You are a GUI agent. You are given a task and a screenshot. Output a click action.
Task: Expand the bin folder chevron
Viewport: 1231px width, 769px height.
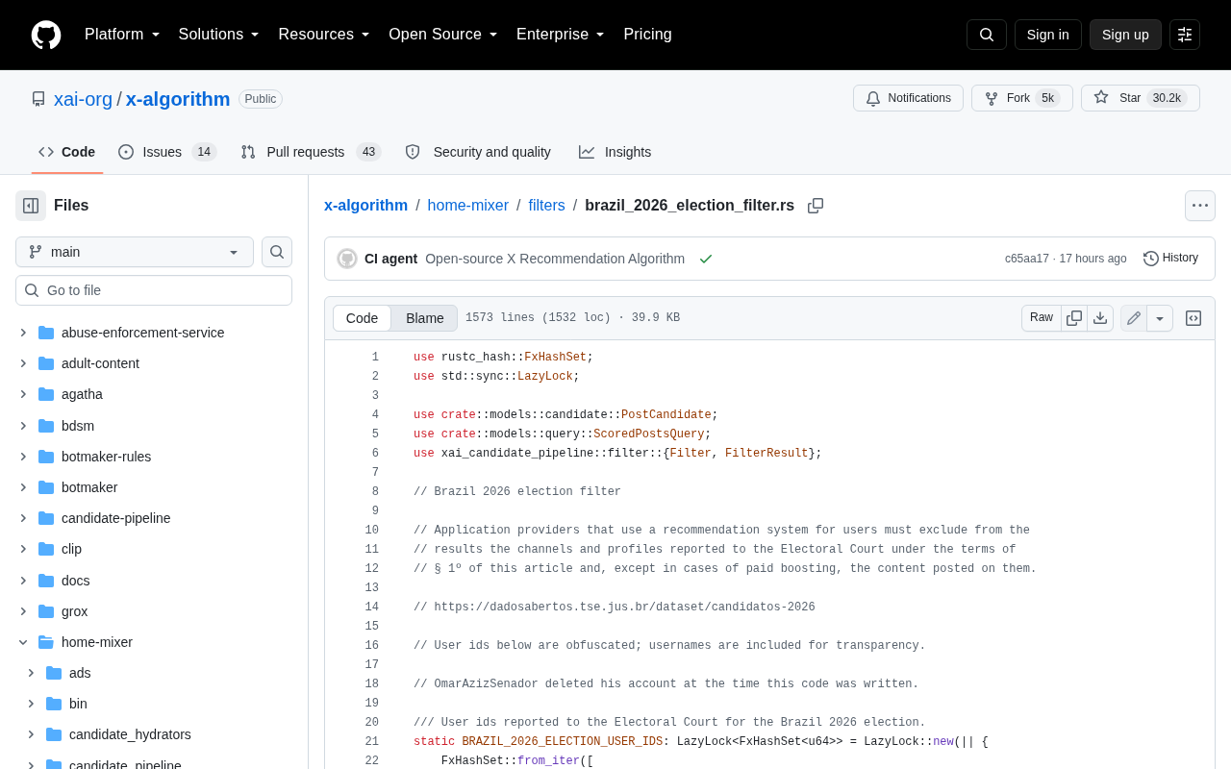tap(31, 704)
